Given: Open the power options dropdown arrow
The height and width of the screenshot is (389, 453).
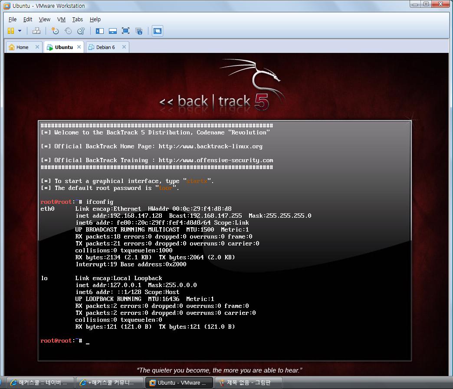Looking at the screenshot, I should (x=20, y=31).
